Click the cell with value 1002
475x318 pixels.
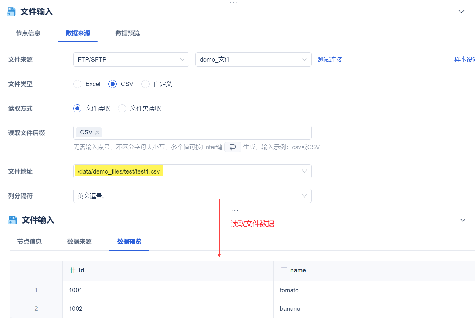click(168, 309)
